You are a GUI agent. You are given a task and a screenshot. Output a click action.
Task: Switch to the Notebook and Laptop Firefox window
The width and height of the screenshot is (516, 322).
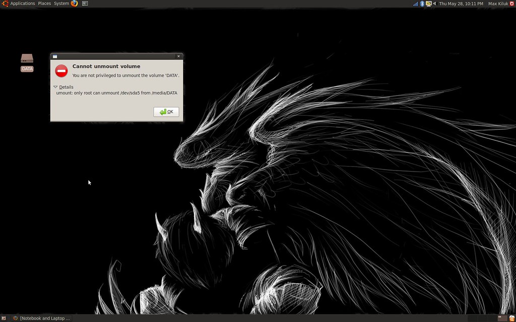41,318
